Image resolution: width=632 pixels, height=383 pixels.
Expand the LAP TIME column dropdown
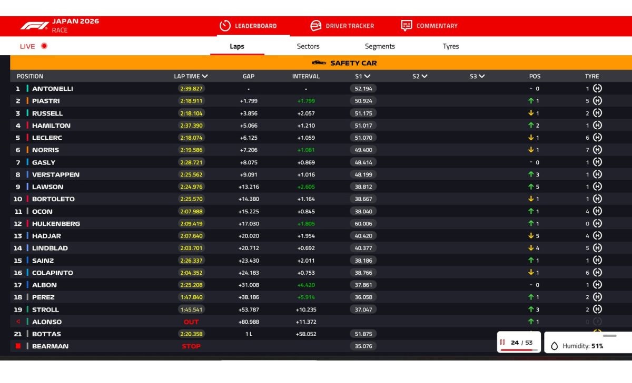(205, 76)
